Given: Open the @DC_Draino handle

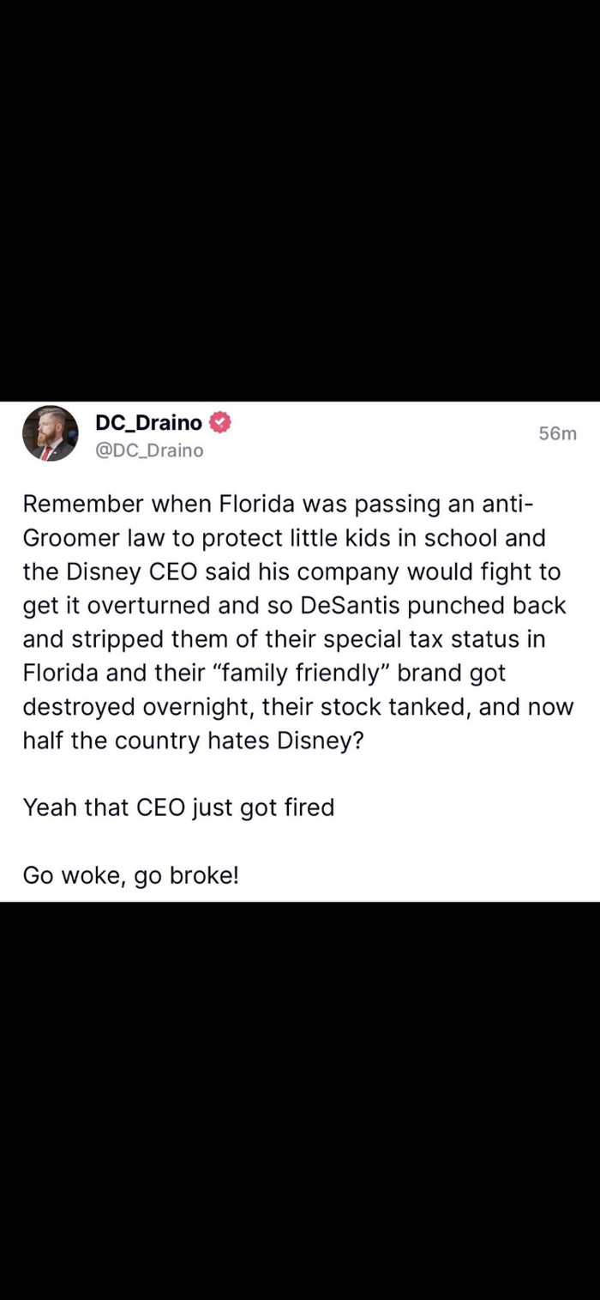Looking at the screenshot, I should (148, 450).
